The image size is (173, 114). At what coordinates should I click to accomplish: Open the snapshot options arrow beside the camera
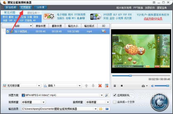tap(147, 86)
